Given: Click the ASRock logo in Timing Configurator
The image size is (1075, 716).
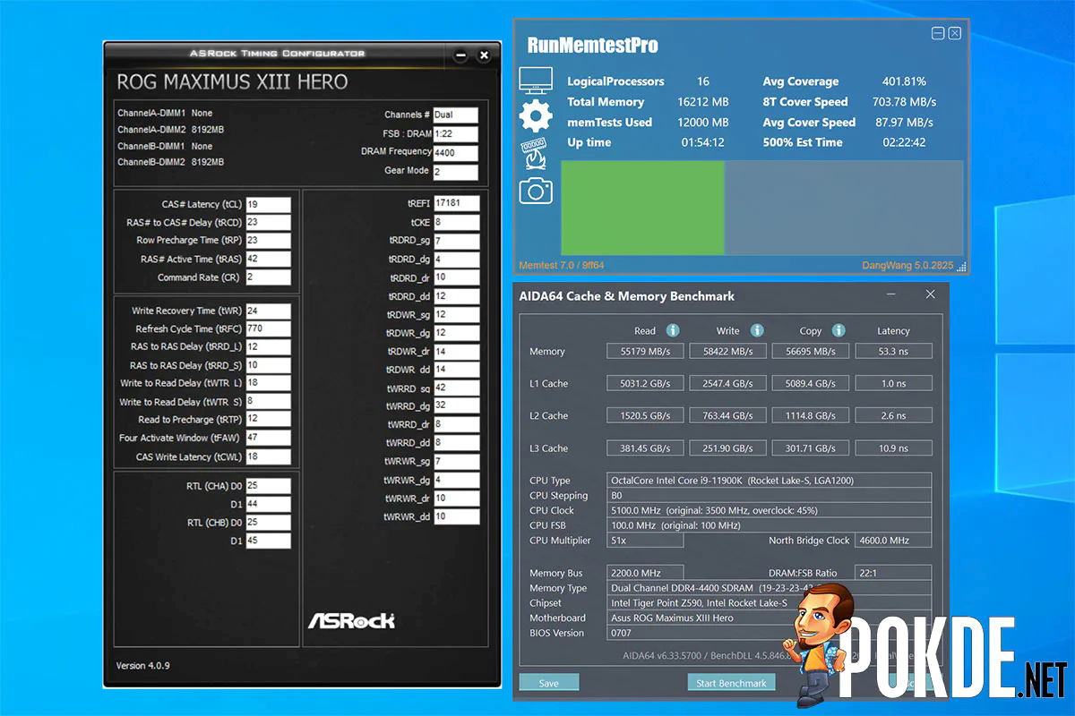Looking at the screenshot, I should (x=351, y=620).
